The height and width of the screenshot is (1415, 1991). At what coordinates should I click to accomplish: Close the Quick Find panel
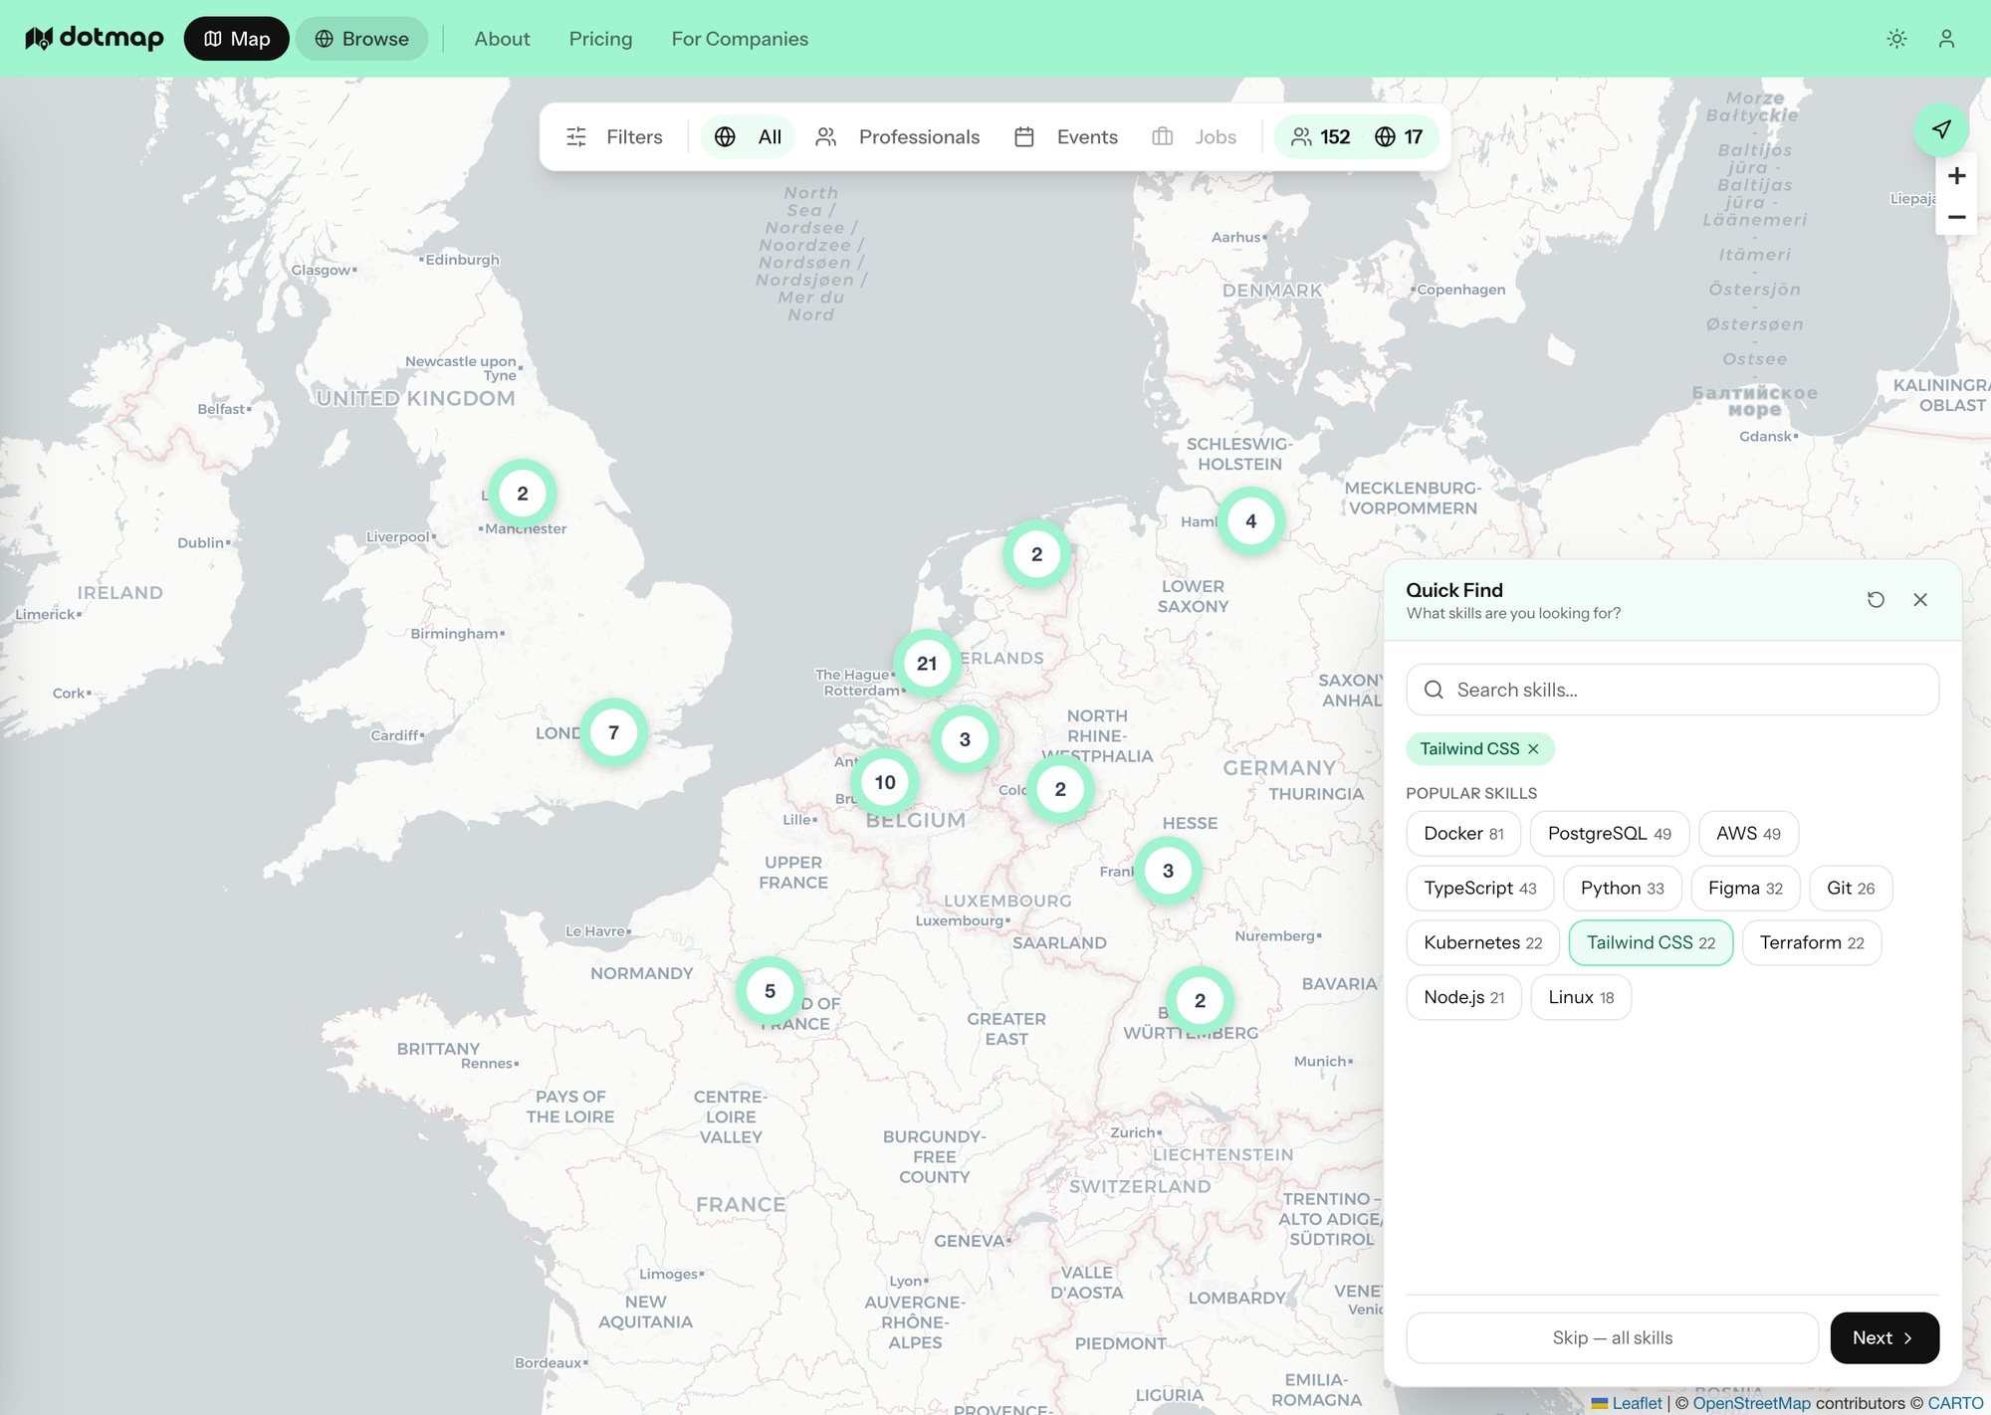1920,600
